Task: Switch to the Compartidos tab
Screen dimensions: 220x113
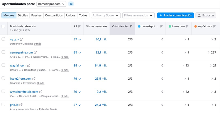Action: pyautogui.click(x=54, y=16)
